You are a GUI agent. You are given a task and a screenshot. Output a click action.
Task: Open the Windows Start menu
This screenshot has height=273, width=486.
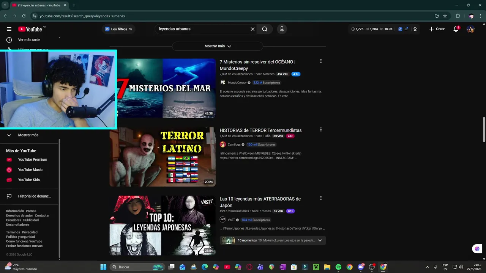(103, 267)
